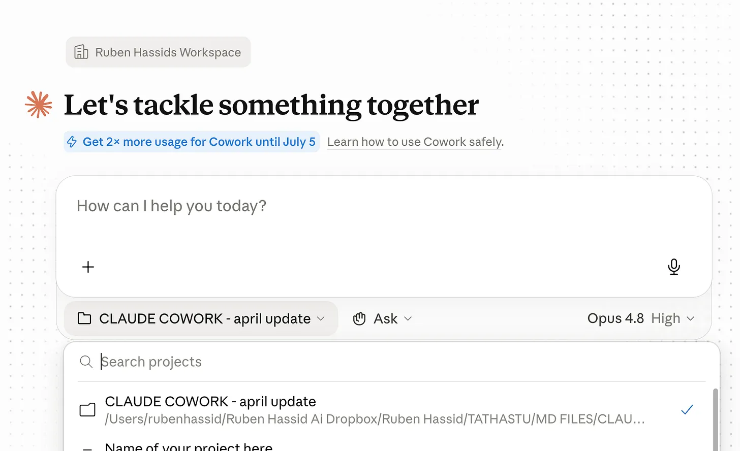This screenshot has height=451, width=740.
Task: Start voice input with microphone icon
Action: click(x=674, y=267)
